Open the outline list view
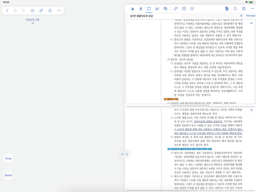 coord(32,11)
